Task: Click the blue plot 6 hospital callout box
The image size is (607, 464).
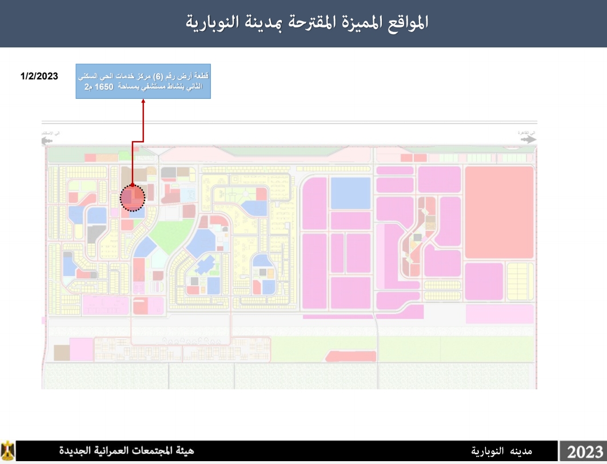Action: pyautogui.click(x=143, y=81)
